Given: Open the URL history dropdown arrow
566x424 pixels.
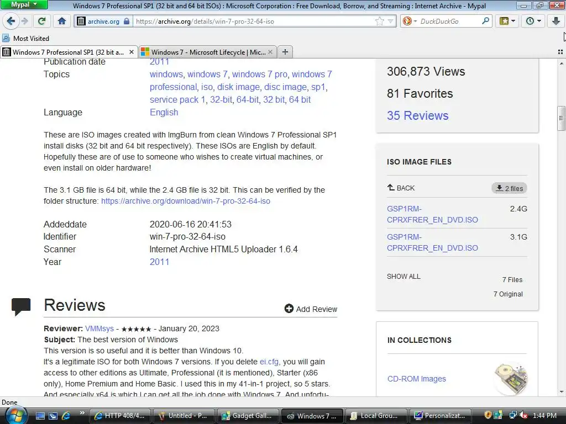Looking at the screenshot, I should [x=391, y=22].
